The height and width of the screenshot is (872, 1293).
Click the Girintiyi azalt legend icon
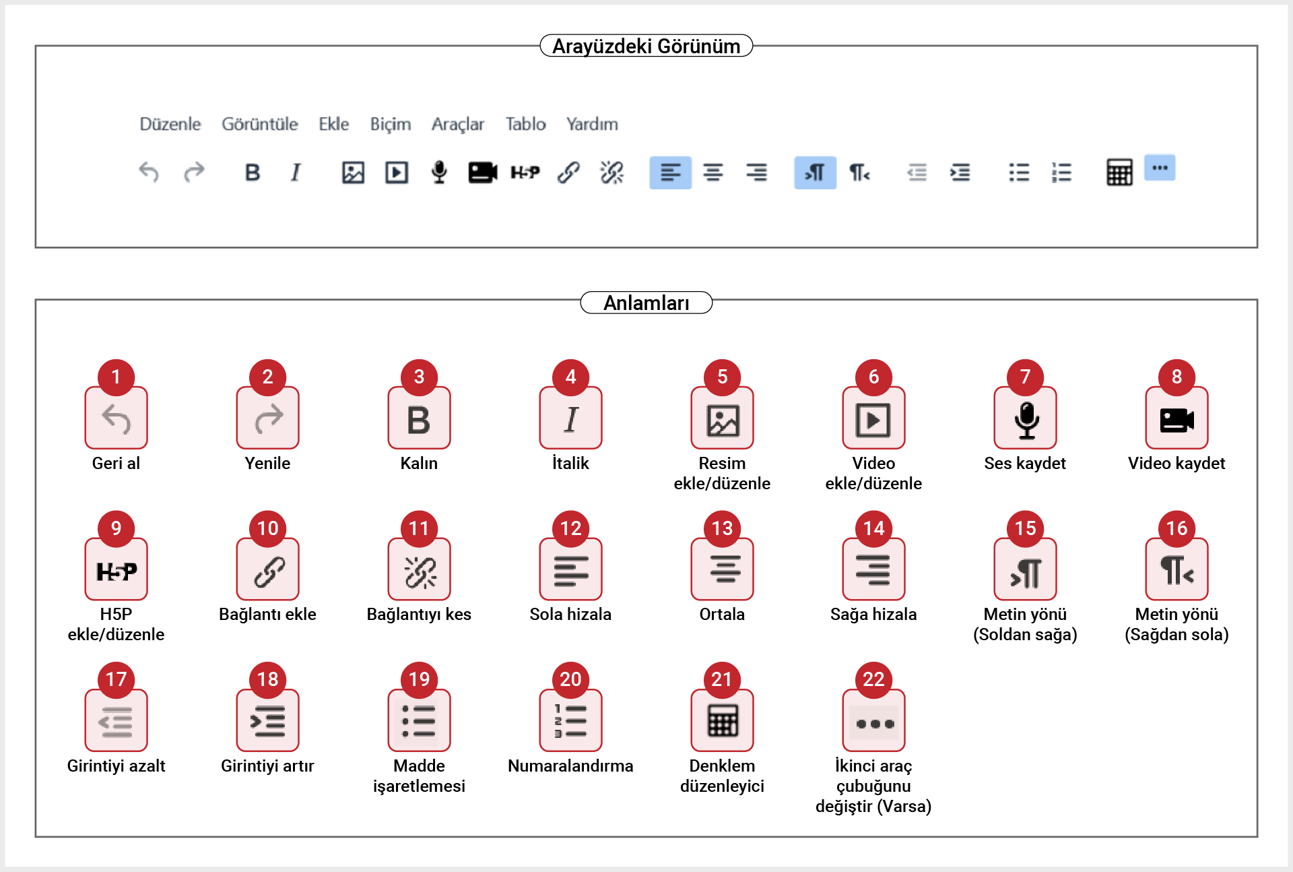tap(116, 721)
